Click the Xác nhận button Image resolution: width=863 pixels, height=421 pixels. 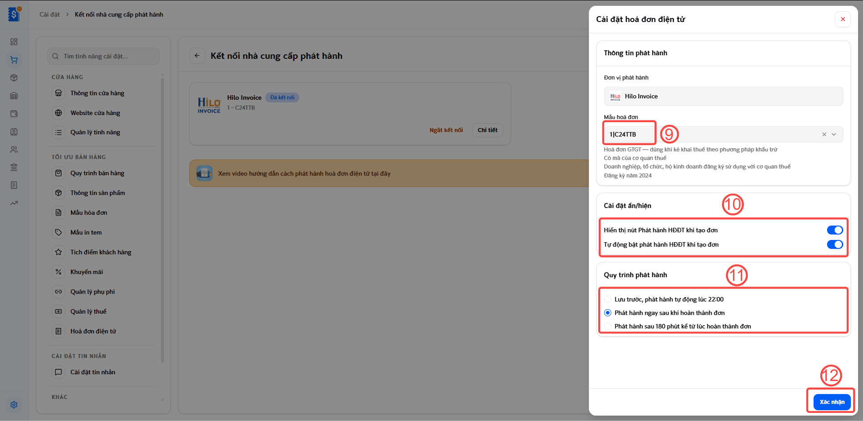[x=832, y=402]
